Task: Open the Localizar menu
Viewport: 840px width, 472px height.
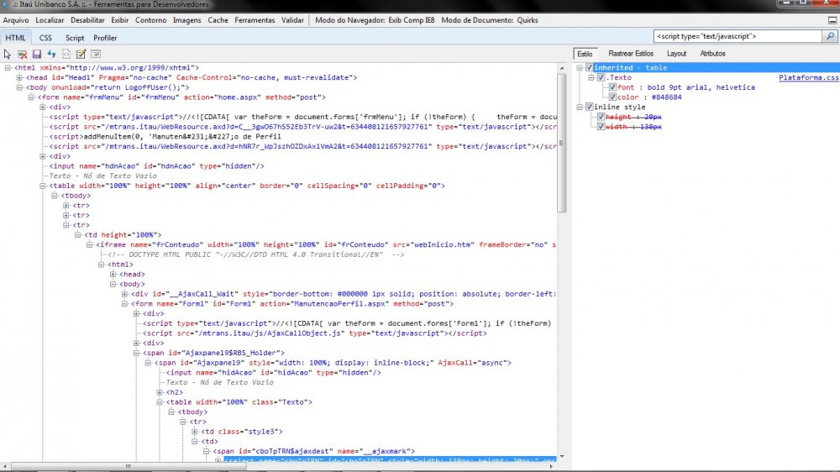Action: tap(50, 20)
